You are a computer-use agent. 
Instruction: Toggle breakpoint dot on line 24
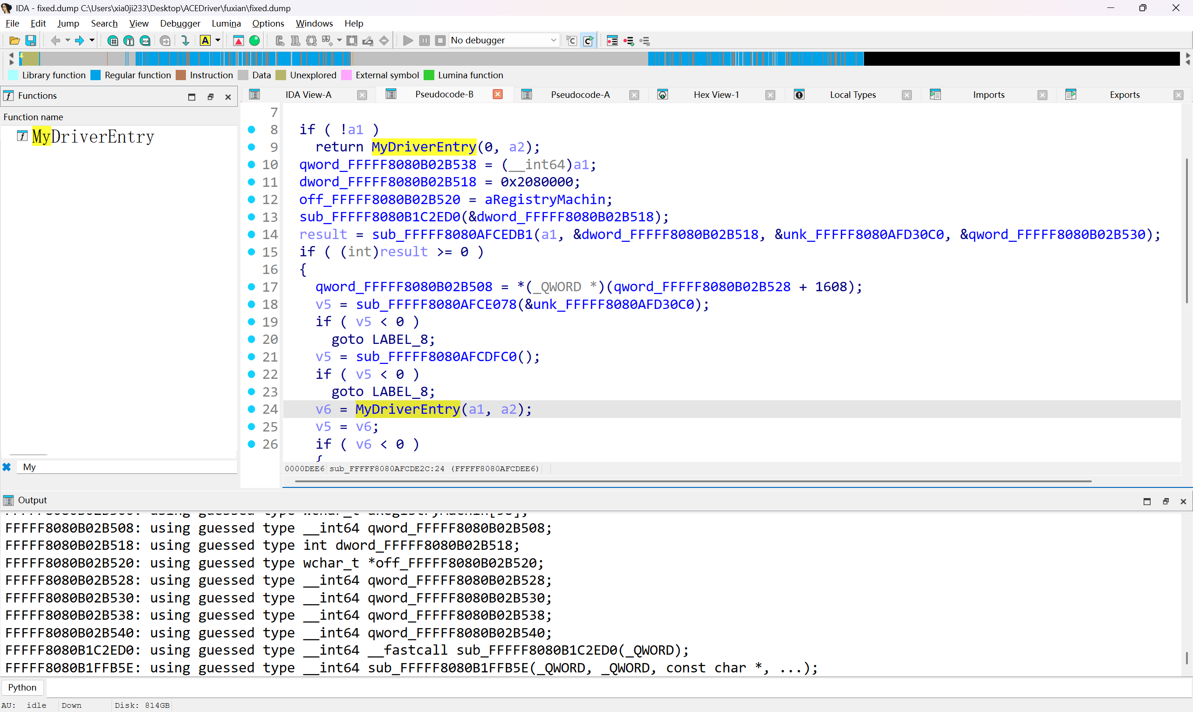pos(251,409)
